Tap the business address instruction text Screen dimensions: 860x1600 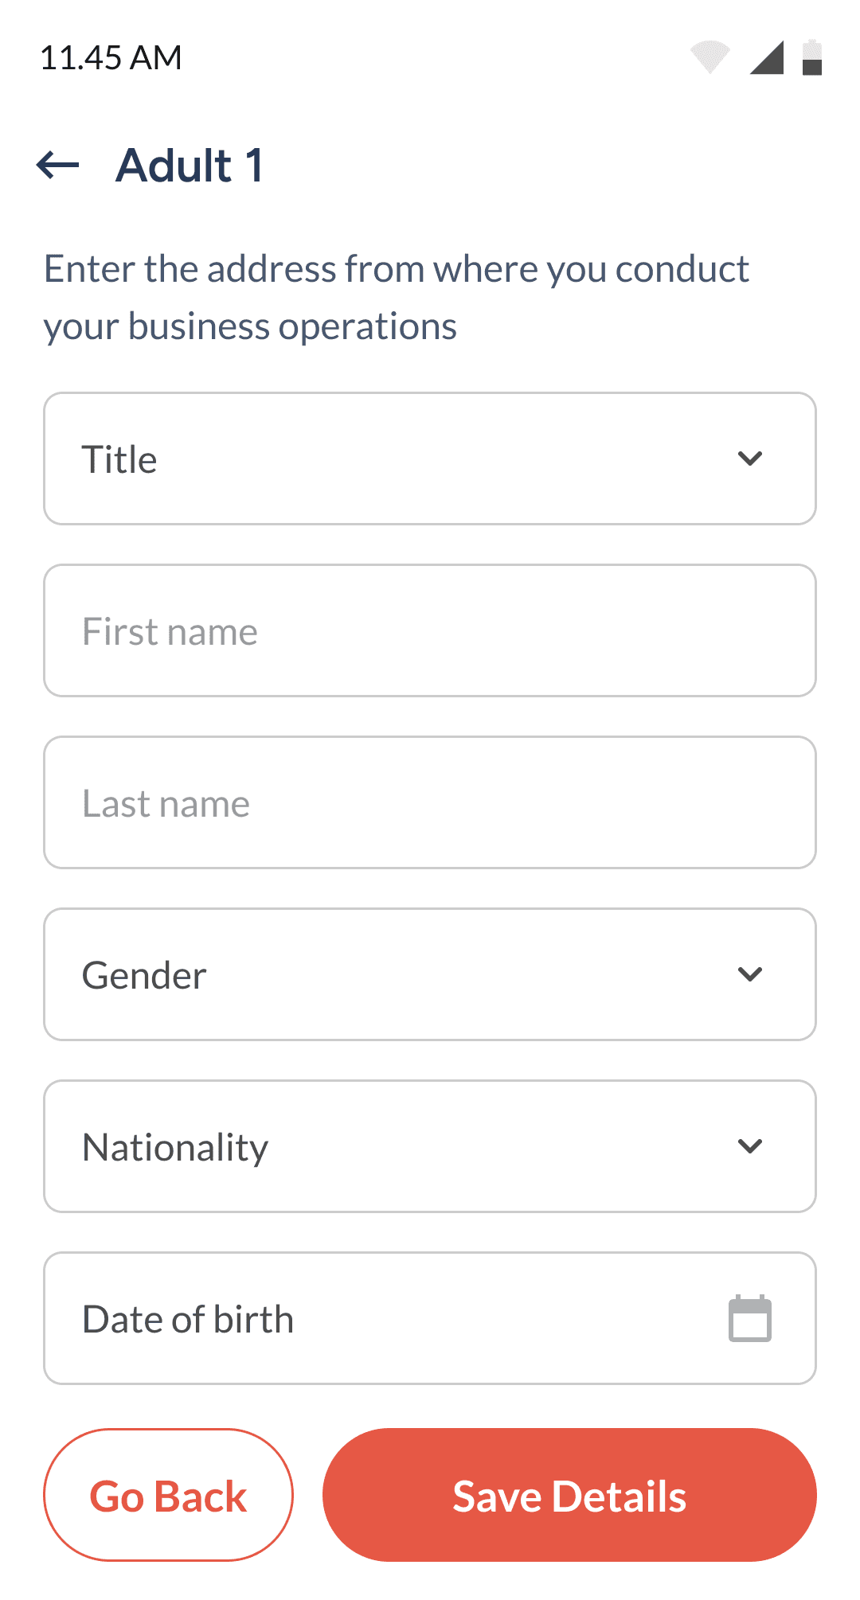(x=396, y=298)
